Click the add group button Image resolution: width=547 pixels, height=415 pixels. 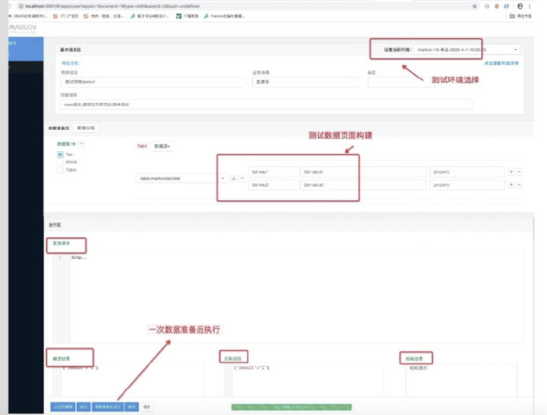pyautogui.click(x=86, y=128)
